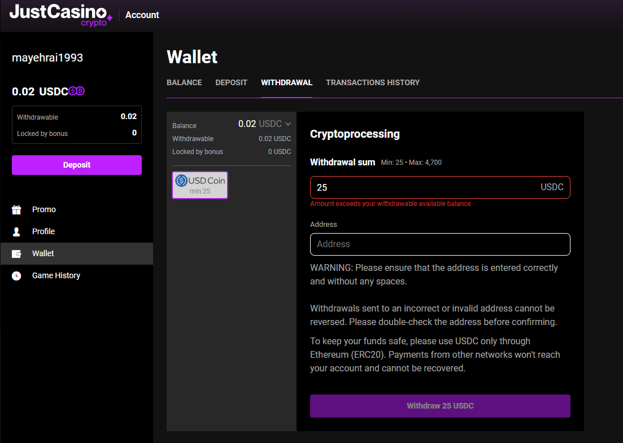This screenshot has width=623, height=443.
Task: Click the USDC suffix in the sum field
Action: pyautogui.click(x=552, y=187)
